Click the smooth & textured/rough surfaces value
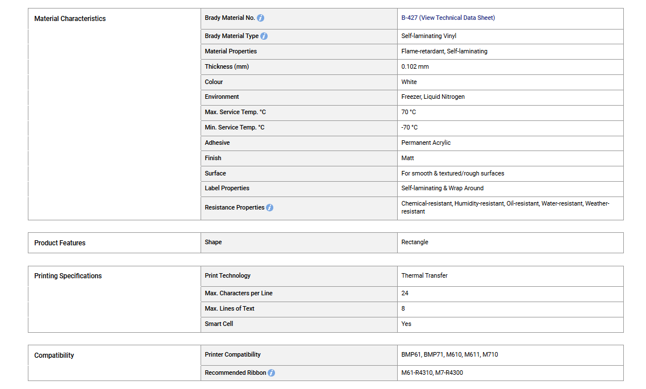The image size is (646, 389). [x=452, y=173]
